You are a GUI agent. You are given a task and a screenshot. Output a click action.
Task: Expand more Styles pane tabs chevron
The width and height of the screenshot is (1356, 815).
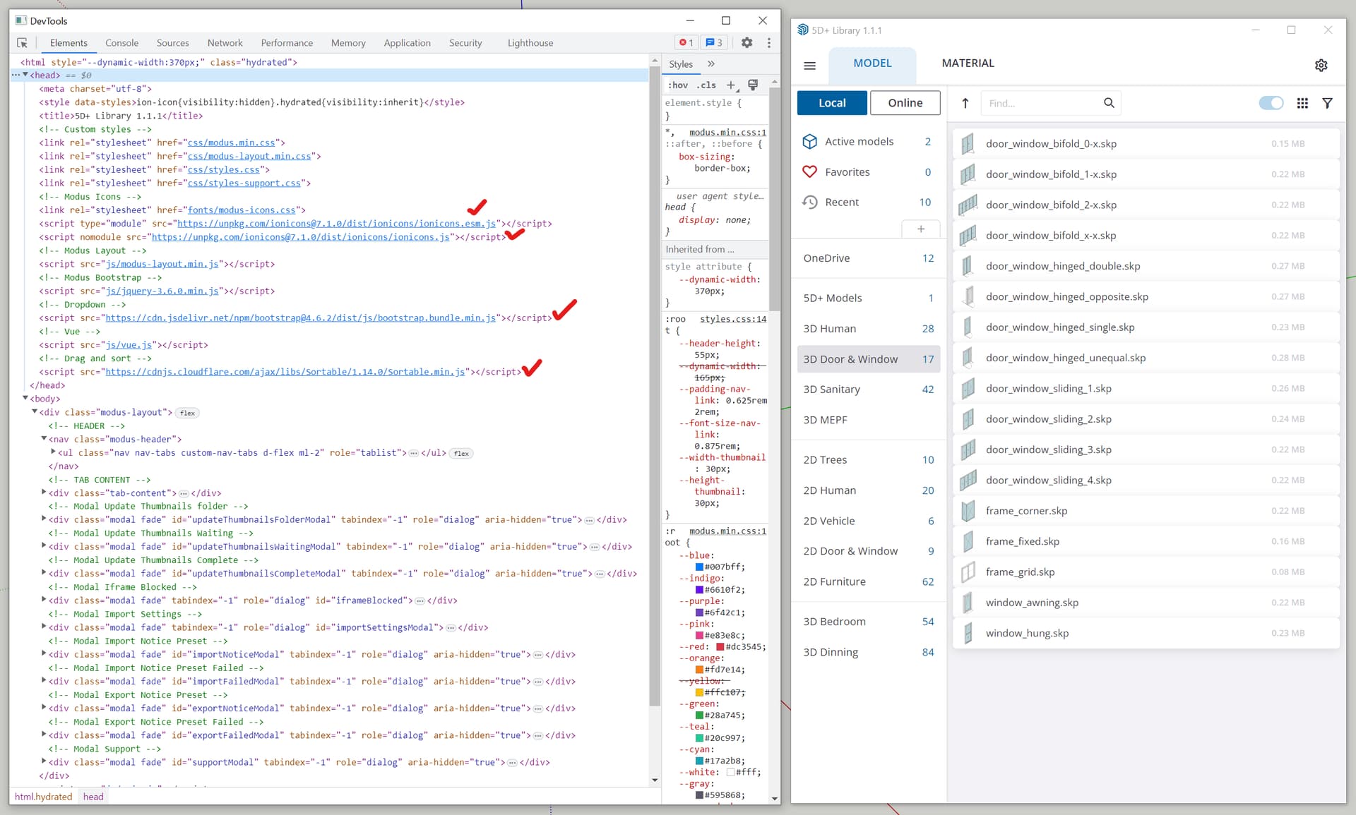point(711,64)
